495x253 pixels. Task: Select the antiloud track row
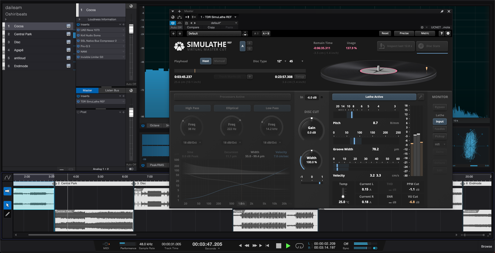(39, 58)
